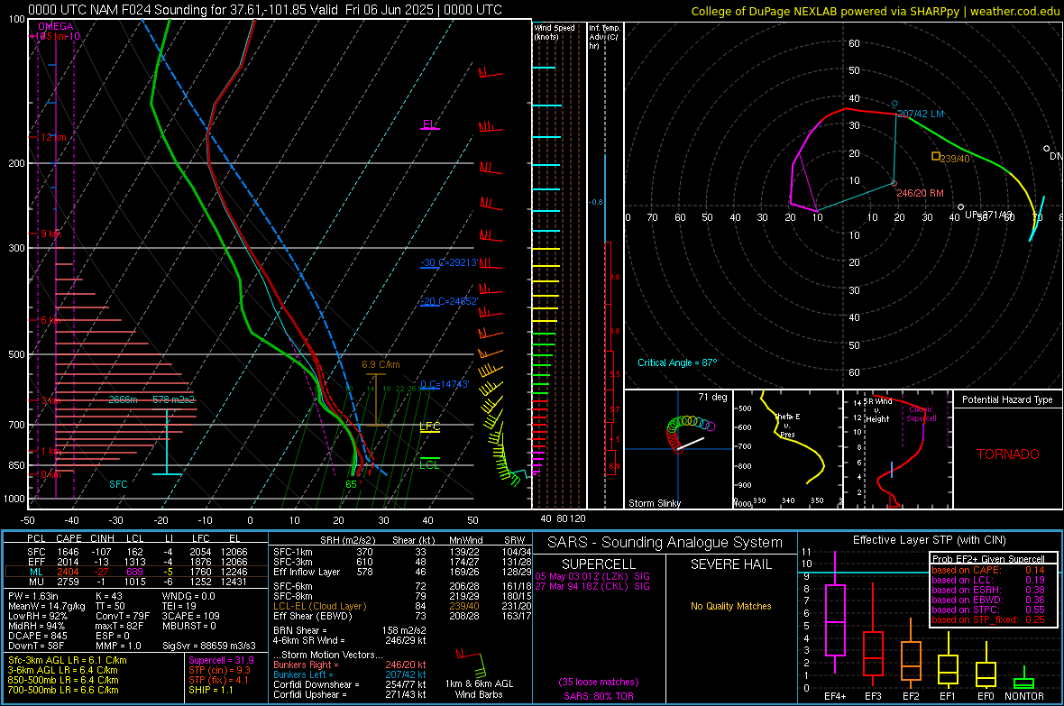Click 'Bunkers Left = 207/42 kt' row
This screenshot has height=706, width=1064.
point(350,674)
